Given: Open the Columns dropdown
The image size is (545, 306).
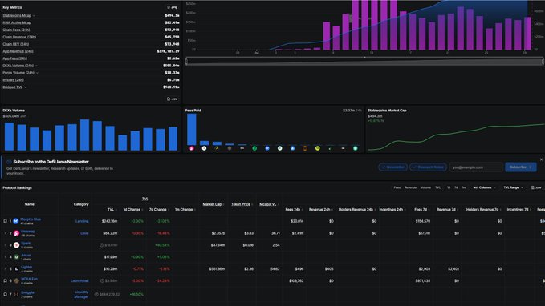Looking at the screenshot, I should [485, 187].
